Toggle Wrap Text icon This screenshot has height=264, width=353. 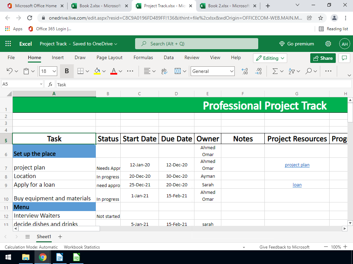pyautogui.click(x=164, y=71)
